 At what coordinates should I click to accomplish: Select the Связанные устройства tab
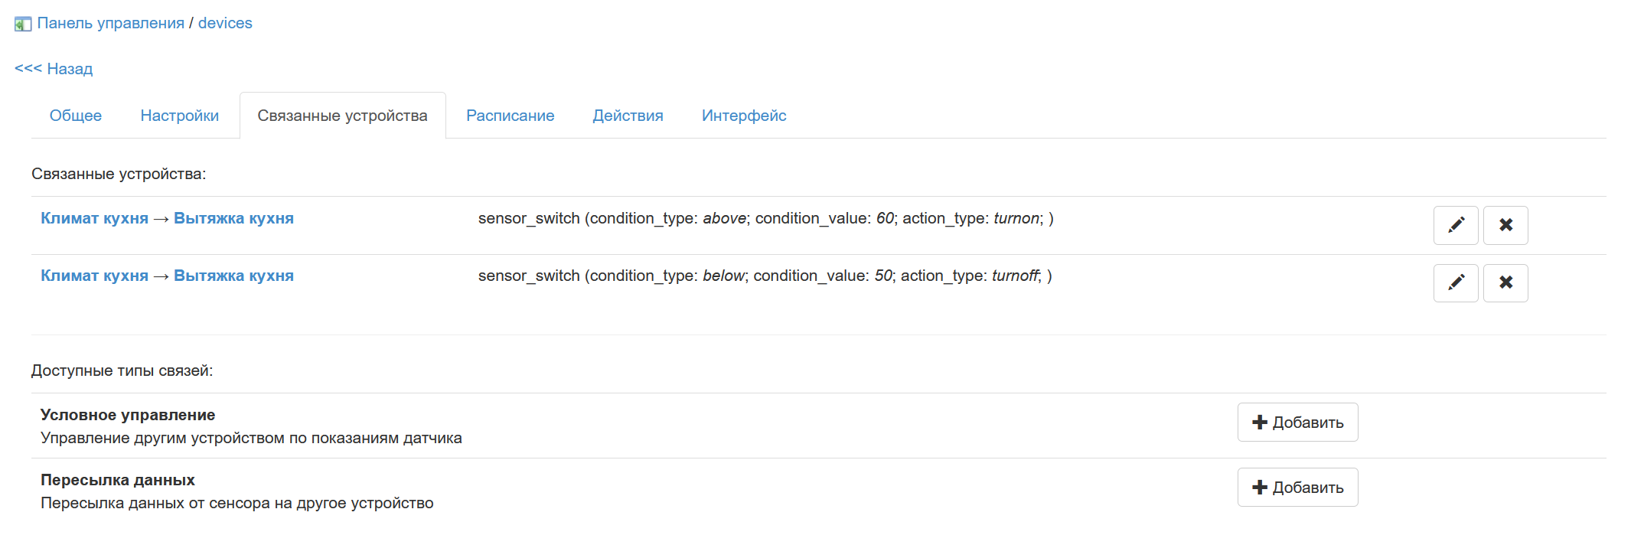click(x=342, y=116)
